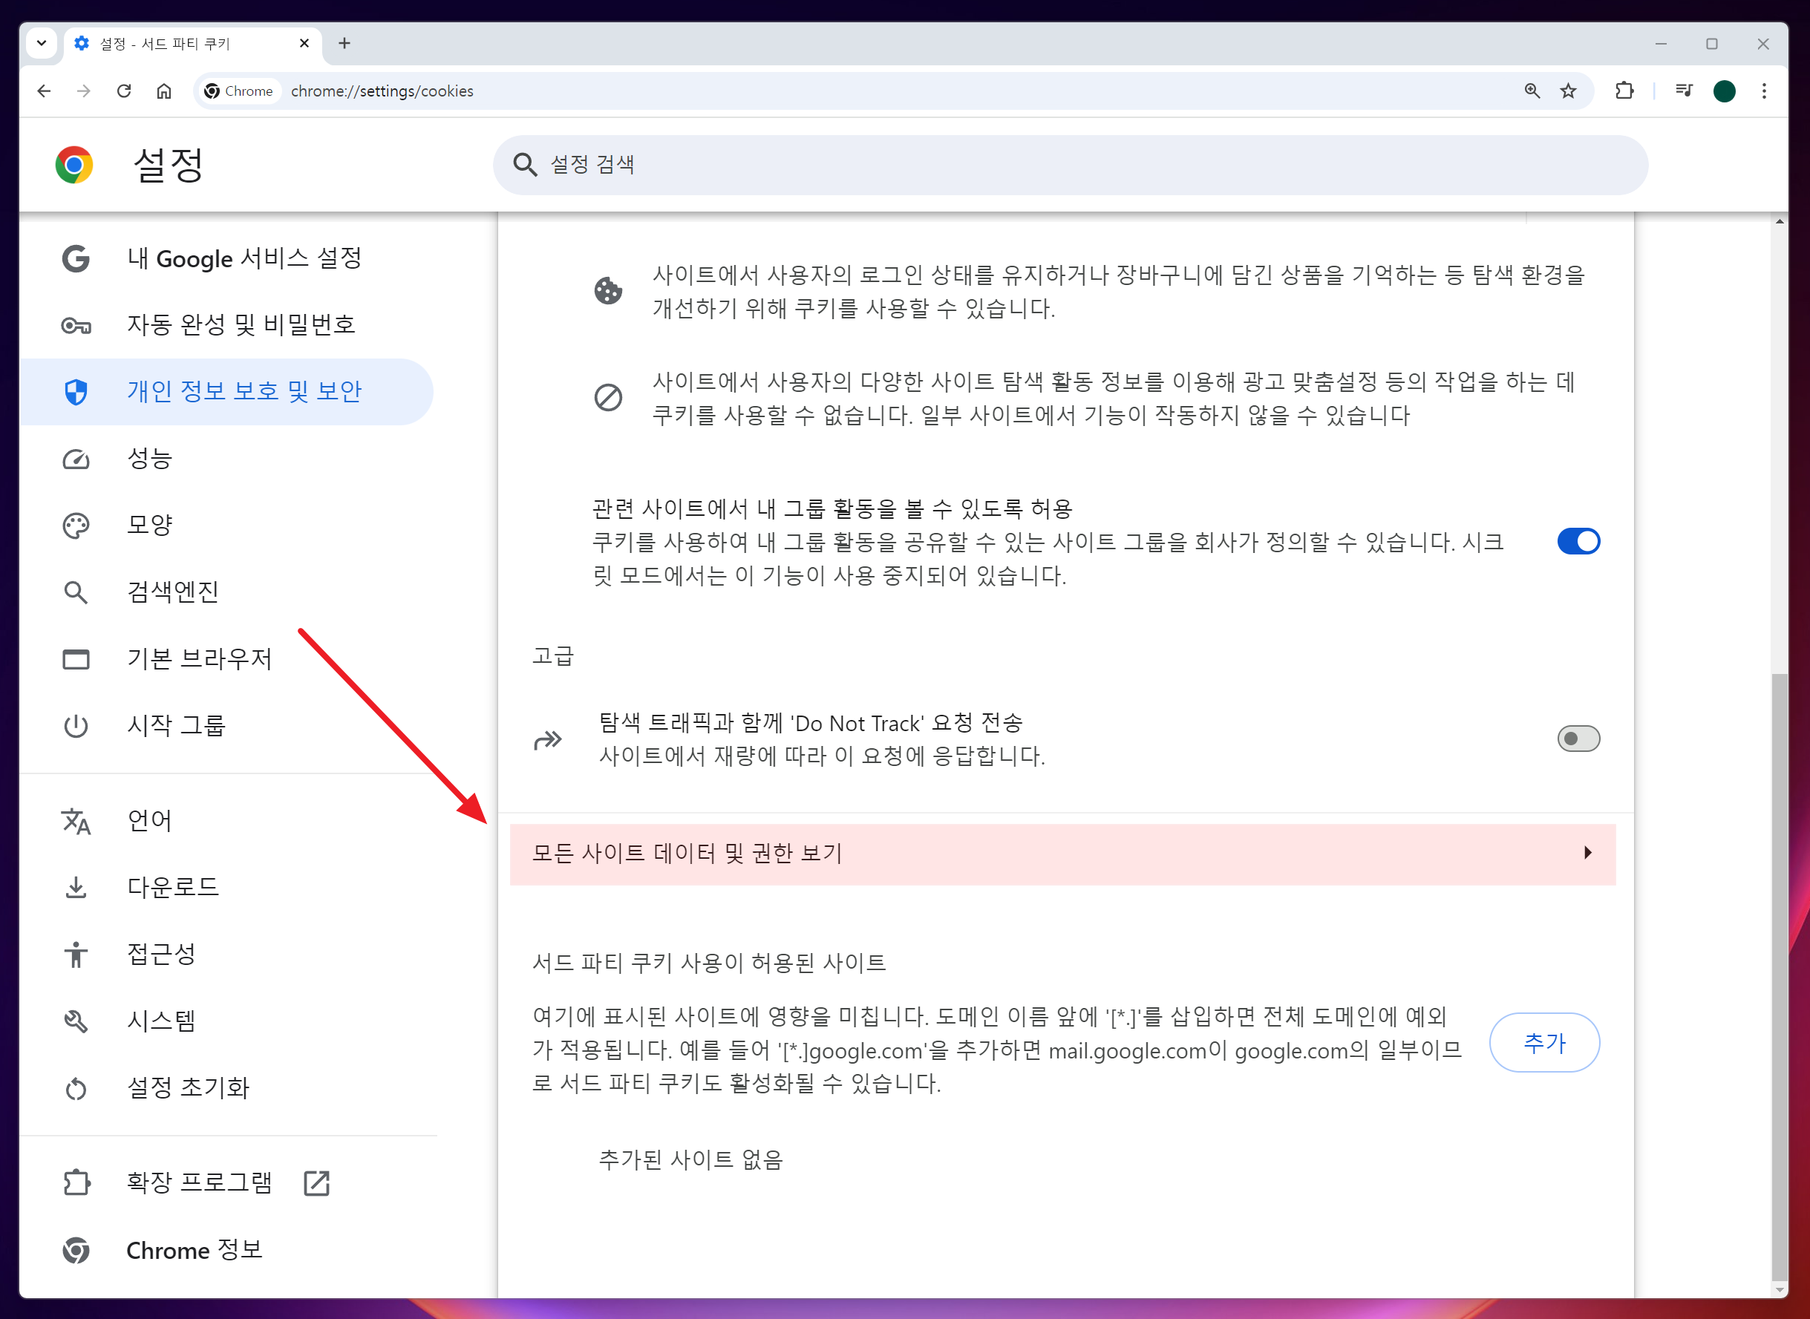
Task: Open a new tab with plus button
Action: (x=344, y=43)
